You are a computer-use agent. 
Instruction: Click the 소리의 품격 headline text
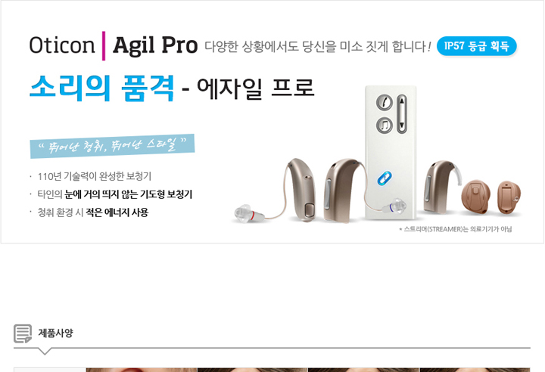coord(102,88)
